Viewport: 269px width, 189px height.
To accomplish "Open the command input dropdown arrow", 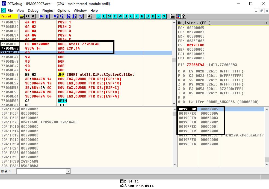I will tap(68, 171).
